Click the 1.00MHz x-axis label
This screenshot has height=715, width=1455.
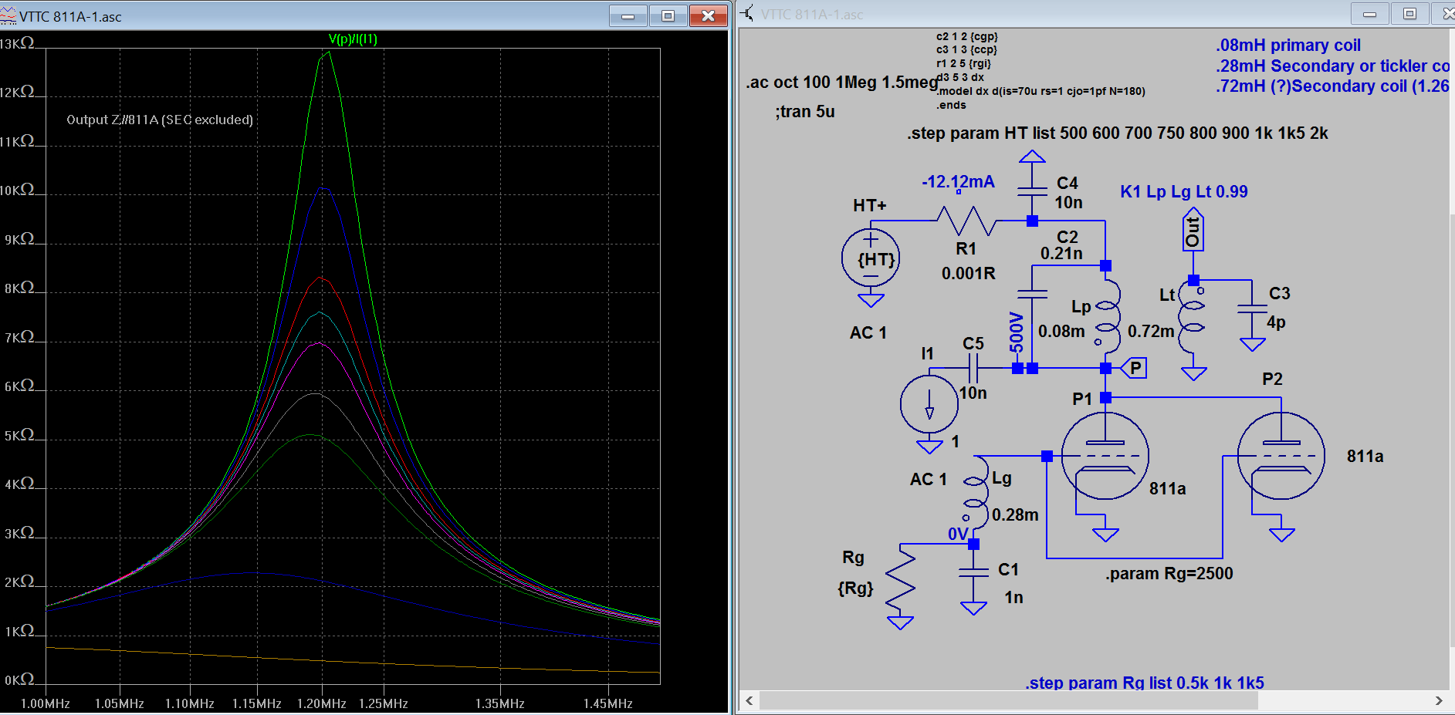tap(46, 703)
